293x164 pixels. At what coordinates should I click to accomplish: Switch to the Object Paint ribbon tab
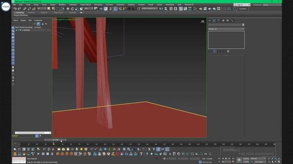point(59,13)
